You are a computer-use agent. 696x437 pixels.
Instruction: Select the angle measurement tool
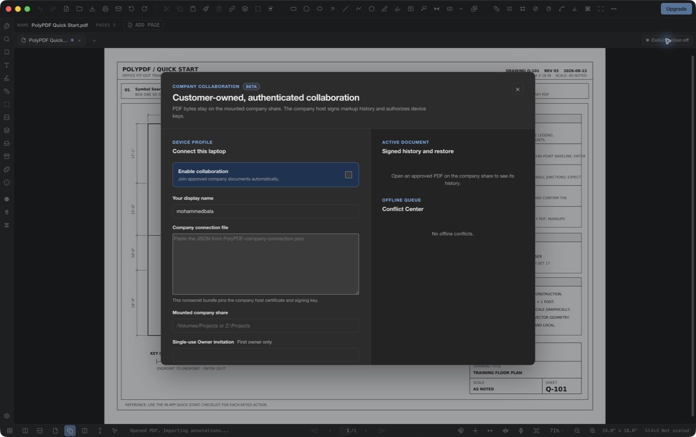[574, 9]
